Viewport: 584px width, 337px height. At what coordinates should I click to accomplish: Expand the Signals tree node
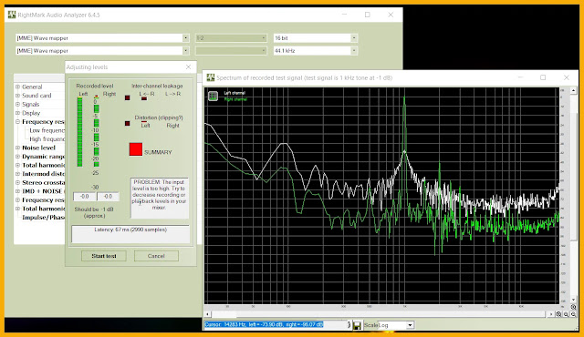[17, 104]
